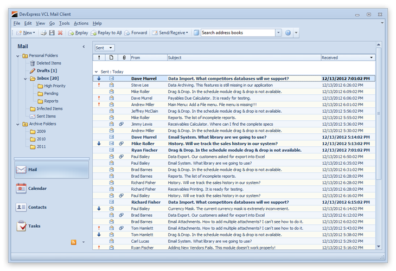The height and width of the screenshot is (271, 396).
Task: Click the orange RSS feed icon
Action: tap(74, 242)
